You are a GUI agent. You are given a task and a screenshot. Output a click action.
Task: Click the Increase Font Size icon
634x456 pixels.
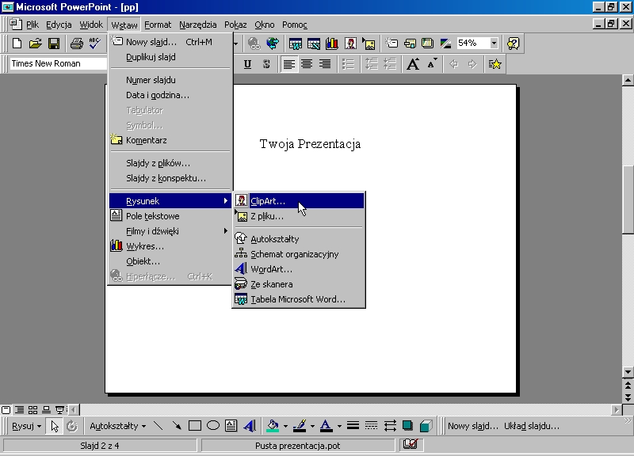point(413,64)
